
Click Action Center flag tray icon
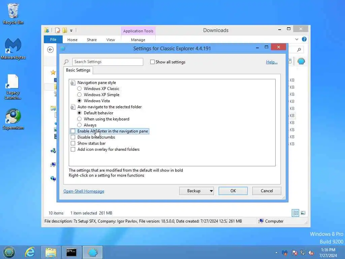pyautogui.click(x=294, y=253)
